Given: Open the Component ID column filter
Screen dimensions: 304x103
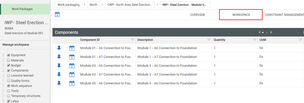Looking at the screenshot, I should coord(132,40).
